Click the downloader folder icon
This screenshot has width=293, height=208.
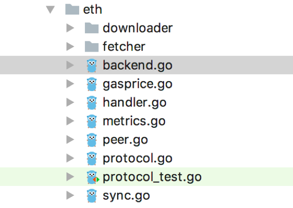pyautogui.click(x=91, y=28)
